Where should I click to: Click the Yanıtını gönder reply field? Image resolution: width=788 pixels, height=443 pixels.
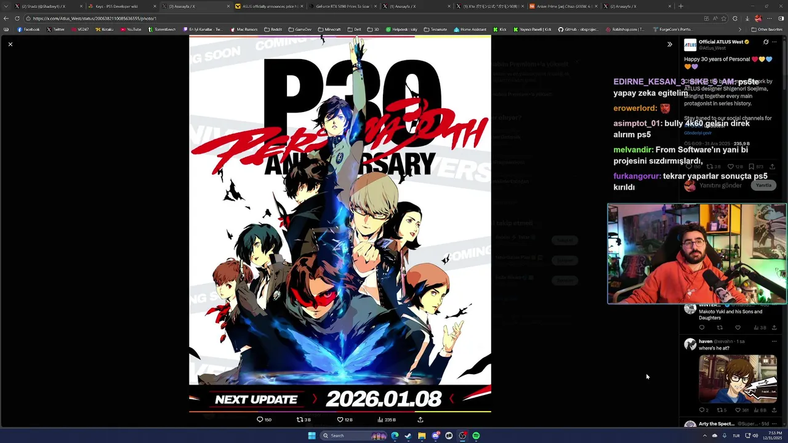[x=720, y=185]
